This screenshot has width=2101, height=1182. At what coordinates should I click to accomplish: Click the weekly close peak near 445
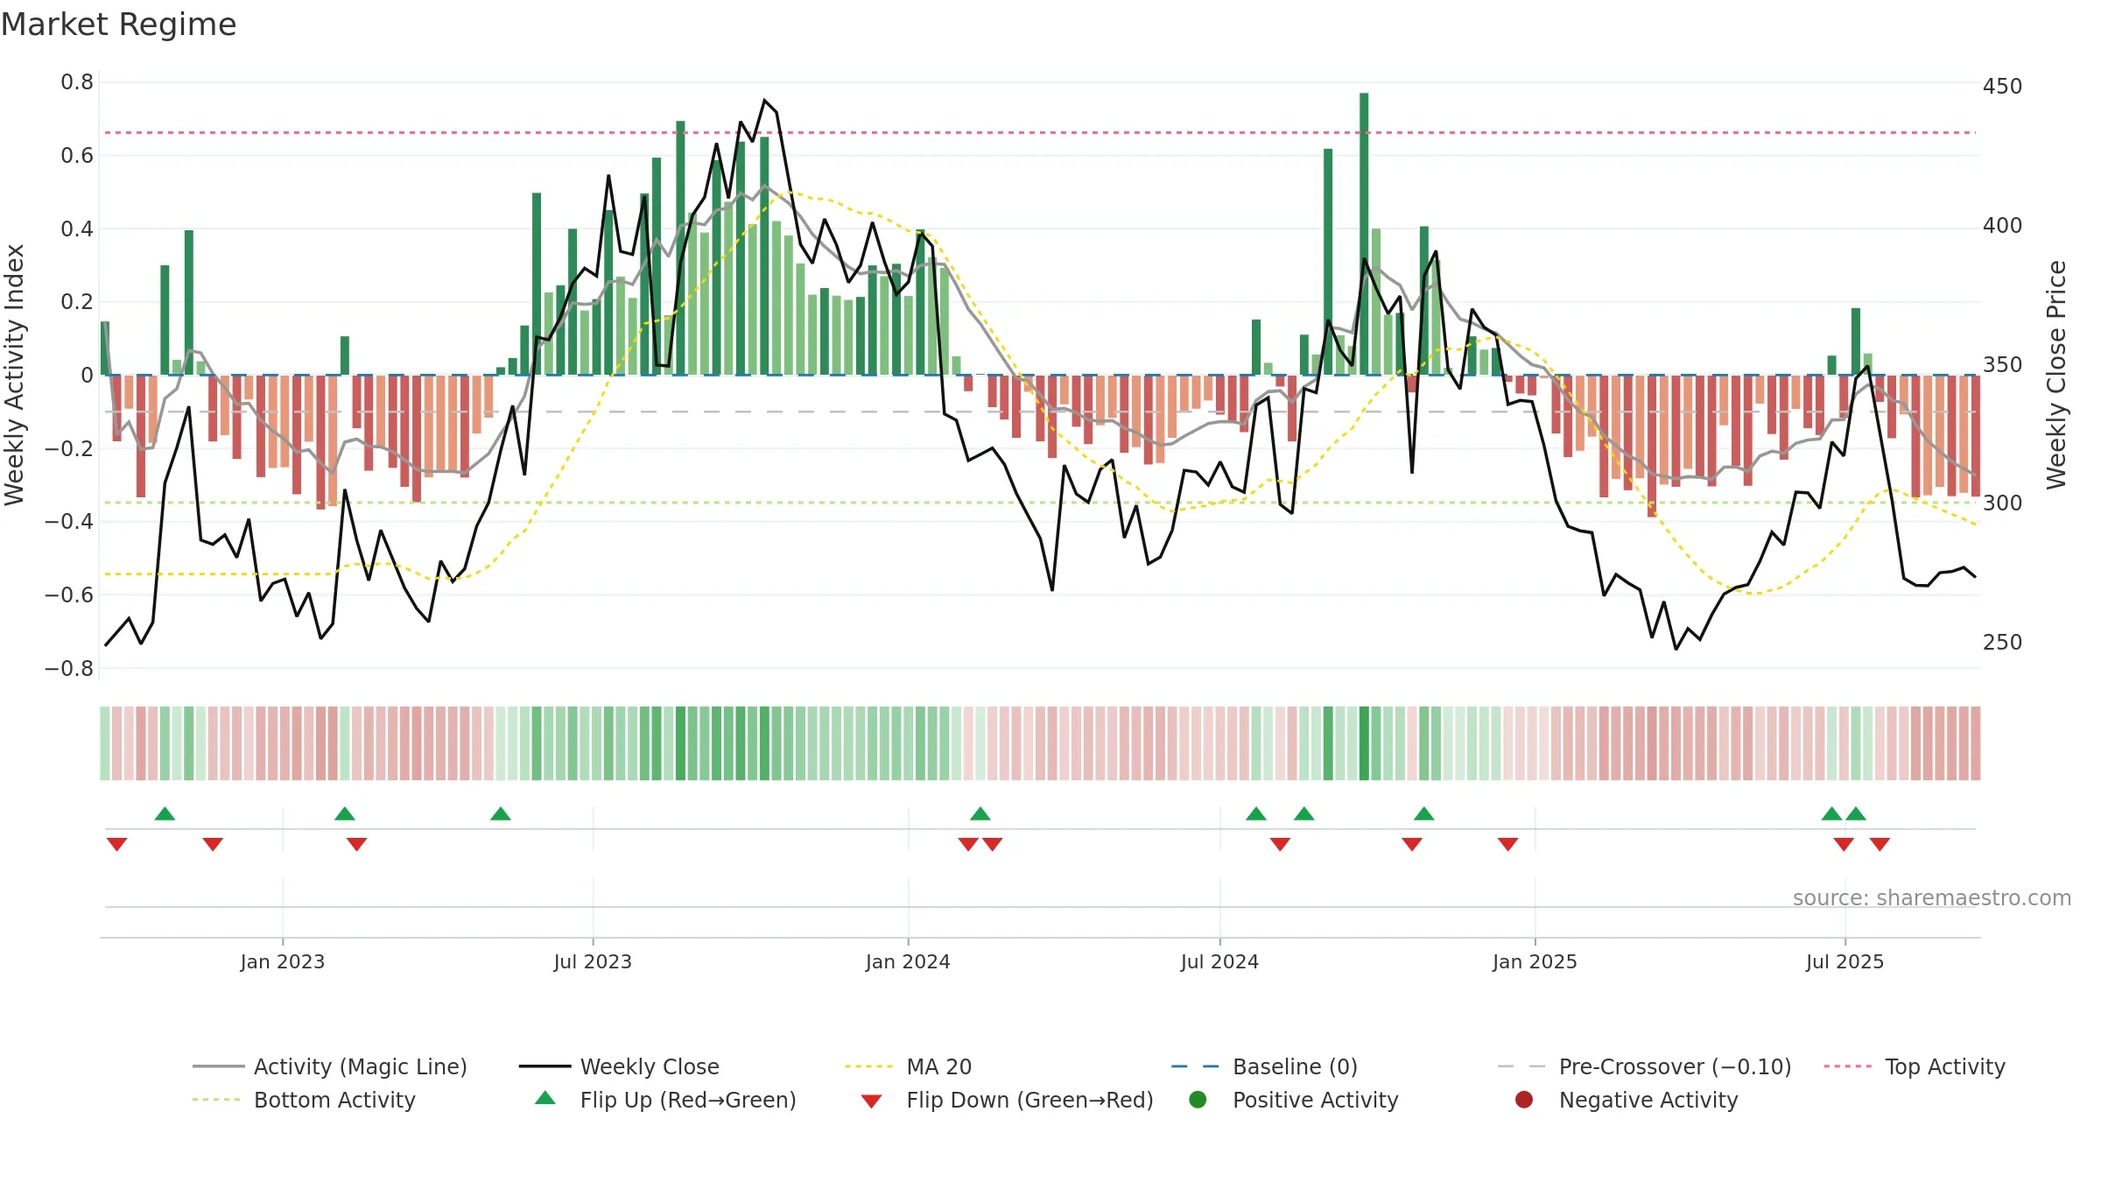[764, 100]
